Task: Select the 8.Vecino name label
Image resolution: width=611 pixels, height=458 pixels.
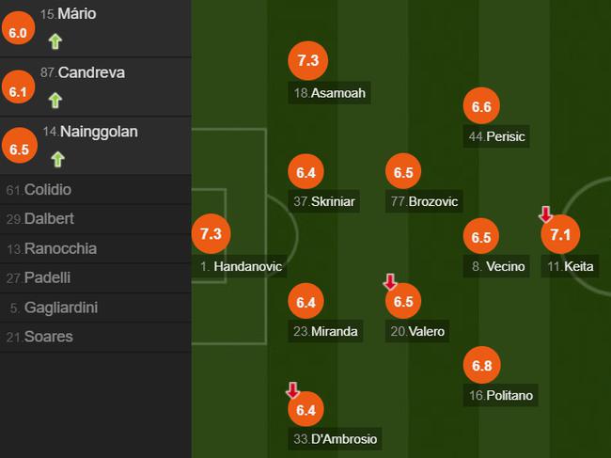Action: click(496, 266)
